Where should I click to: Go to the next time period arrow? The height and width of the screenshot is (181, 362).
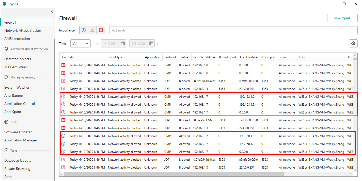click(x=158, y=44)
